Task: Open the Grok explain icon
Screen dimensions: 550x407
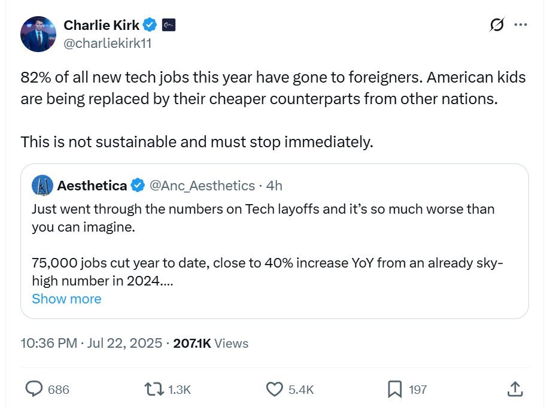Action: click(x=496, y=25)
